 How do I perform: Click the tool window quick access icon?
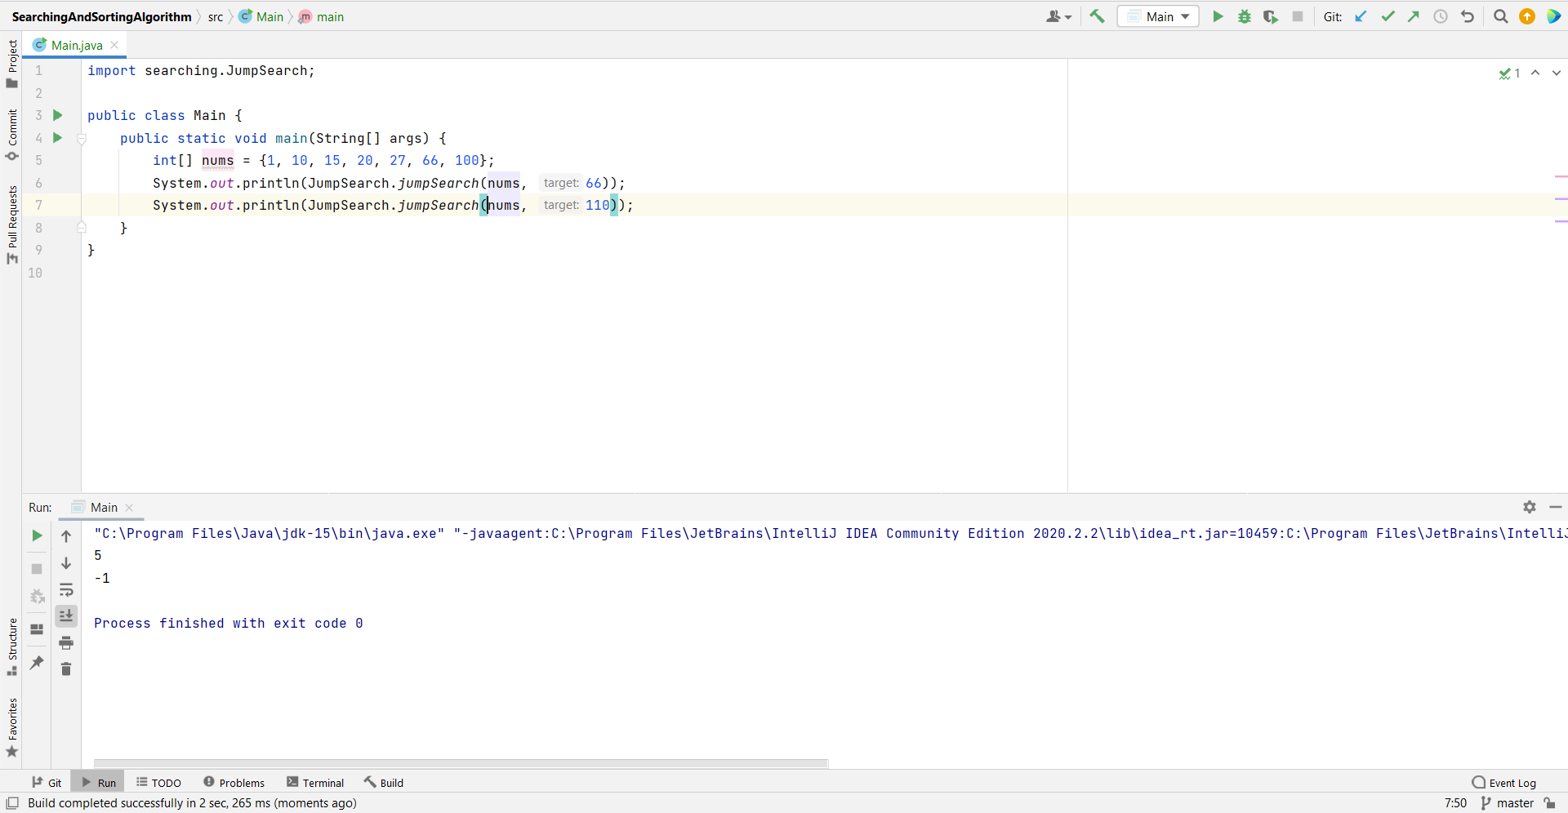pos(12,803)
